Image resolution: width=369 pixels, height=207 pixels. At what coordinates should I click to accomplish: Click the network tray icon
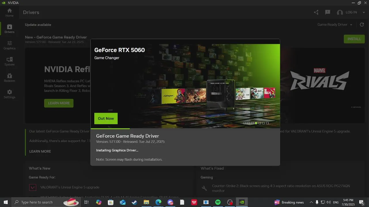pos(323,202)
